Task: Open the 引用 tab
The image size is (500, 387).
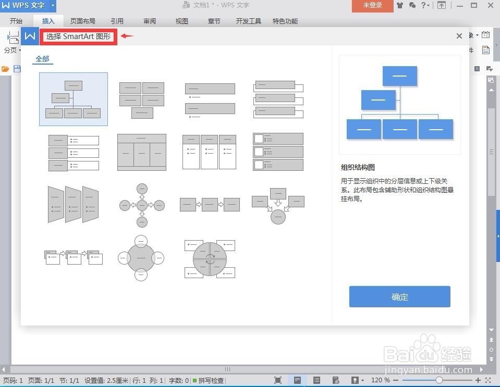Action: 117,21
